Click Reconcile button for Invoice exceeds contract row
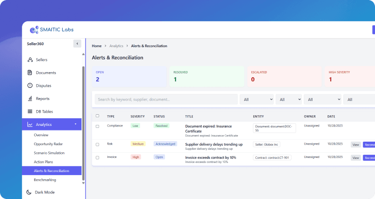Image resolution: width=375 pixels, height=199 pixels. (x=369, y=158)
